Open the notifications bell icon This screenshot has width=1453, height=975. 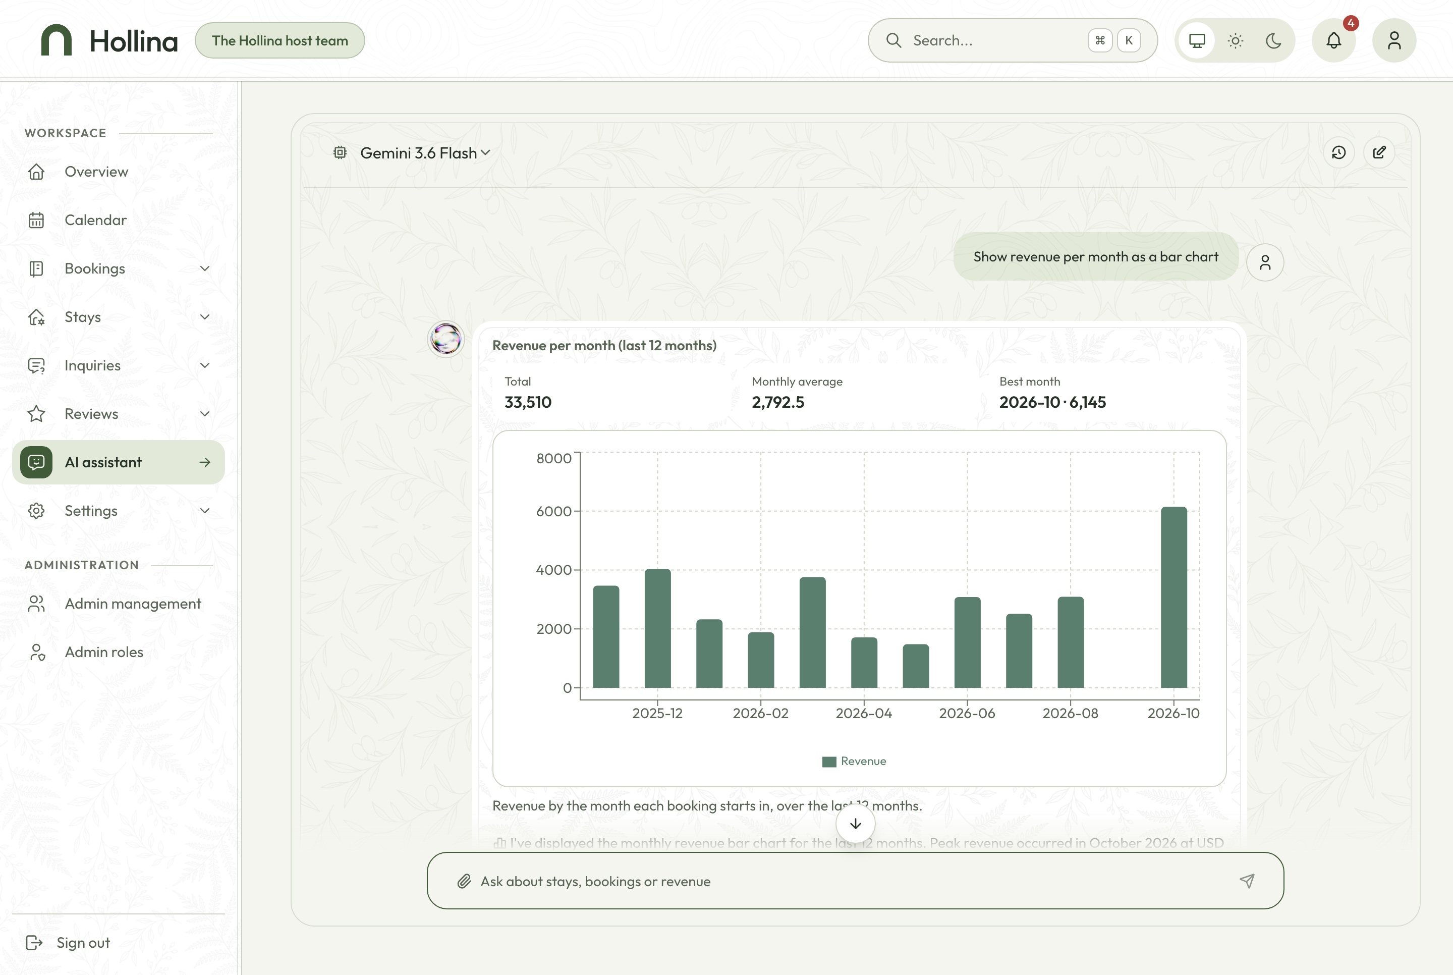[x=1333, y=40]
